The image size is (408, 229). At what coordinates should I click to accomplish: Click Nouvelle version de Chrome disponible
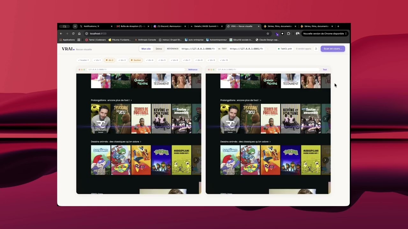point(325,33)
